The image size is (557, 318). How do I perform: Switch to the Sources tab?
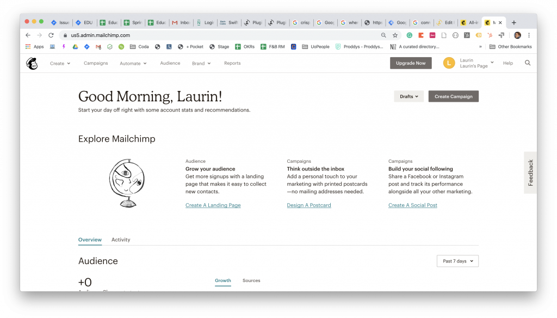click(x=251, y=280)
